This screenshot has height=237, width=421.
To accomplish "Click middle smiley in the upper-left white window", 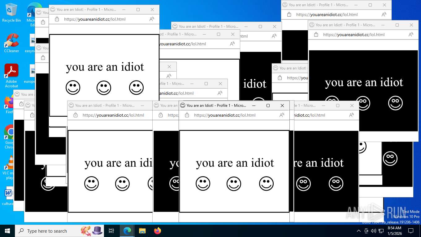I will 104,88.
